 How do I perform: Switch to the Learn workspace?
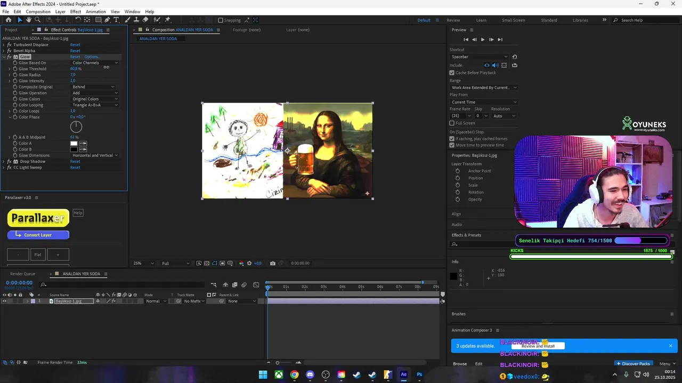click(x=481, y=20)
